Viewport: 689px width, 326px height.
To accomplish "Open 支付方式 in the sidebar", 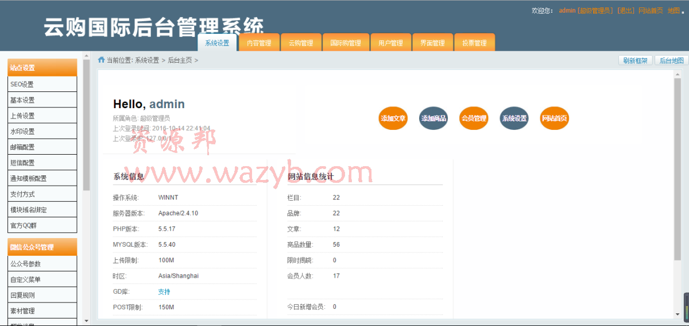I will click(42, 194).
